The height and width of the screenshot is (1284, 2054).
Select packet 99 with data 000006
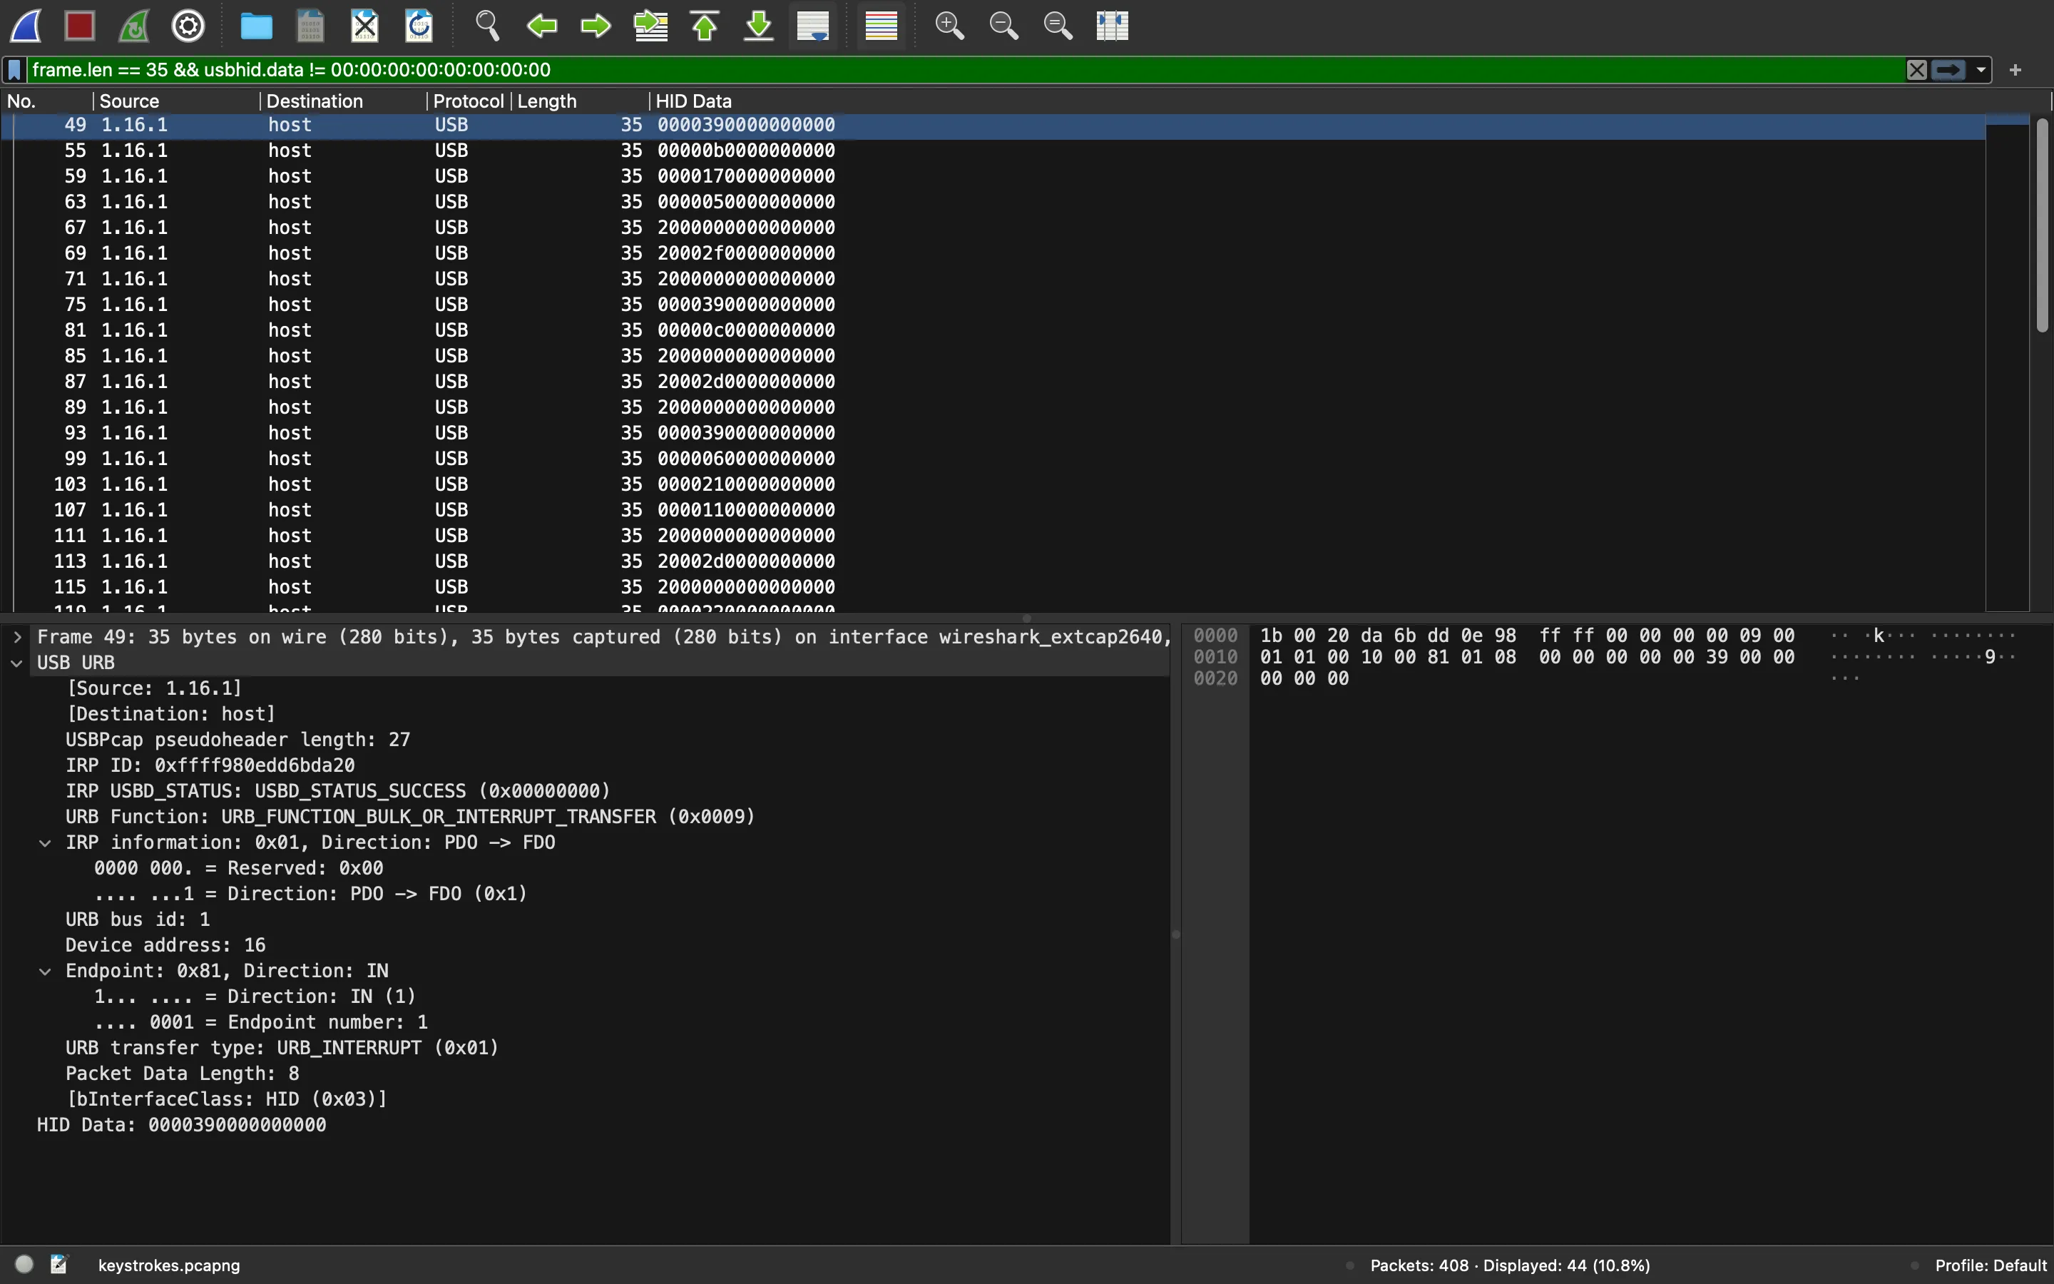(993, 459)
